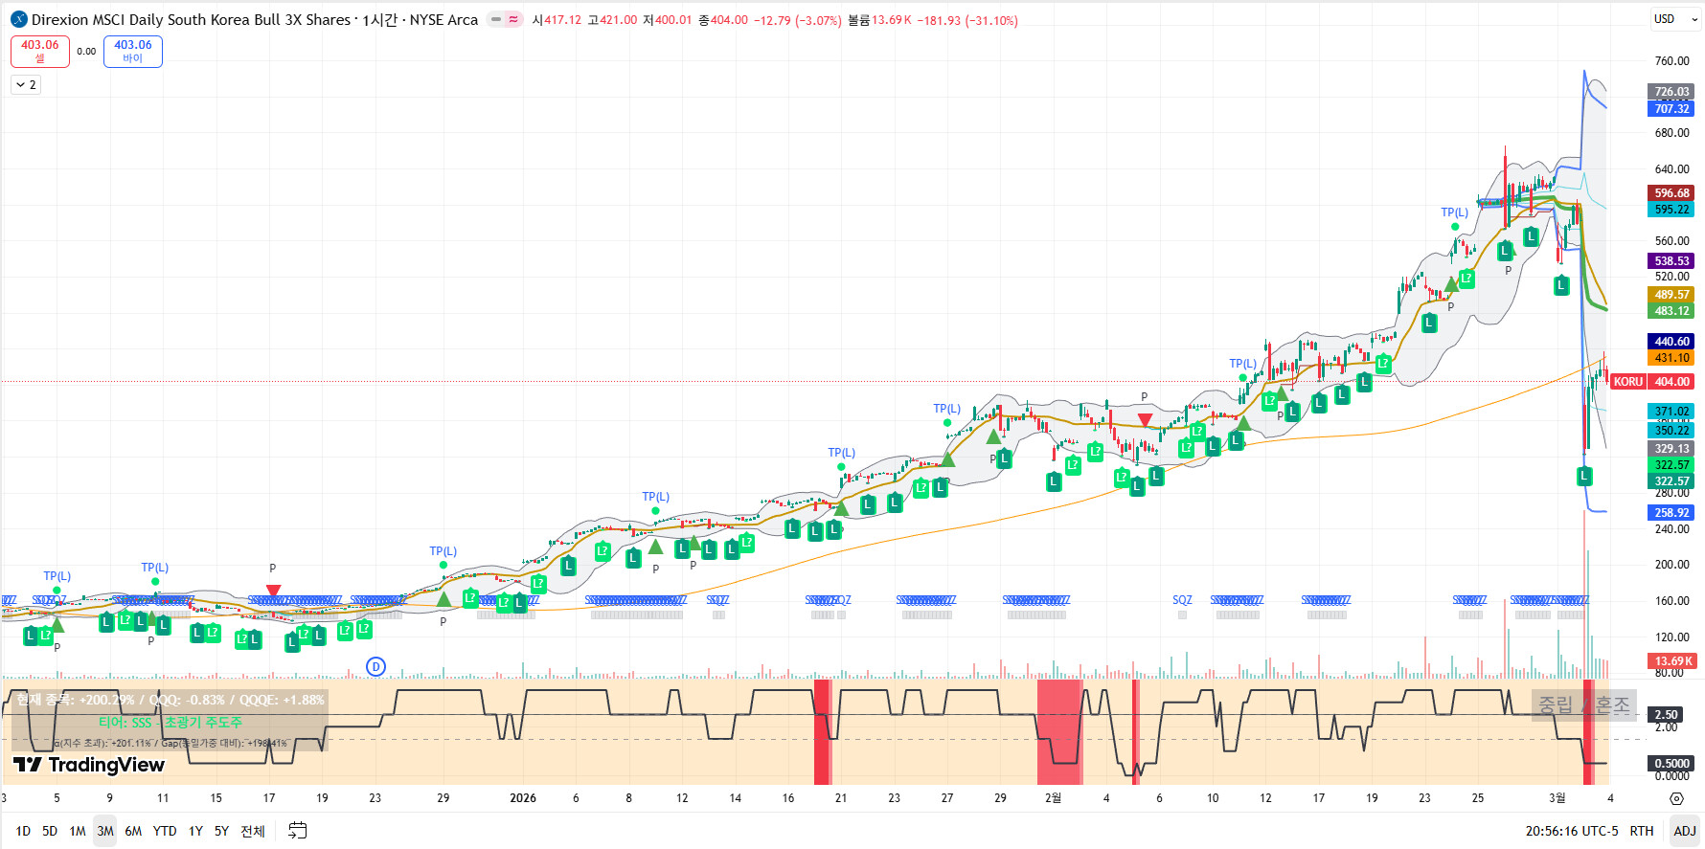Click the red 403.06 셀 sell button

(40, 51)
